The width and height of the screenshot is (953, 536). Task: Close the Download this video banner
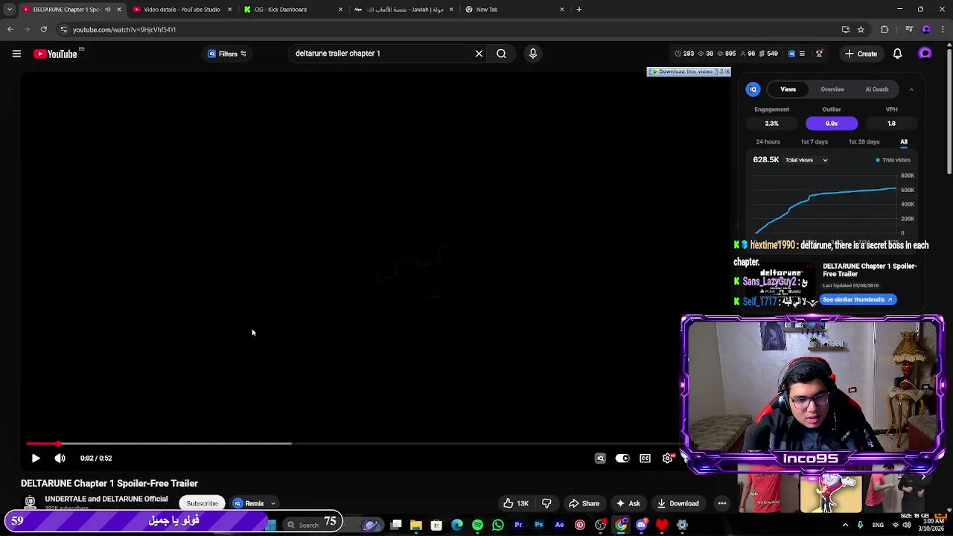[727, 71]
